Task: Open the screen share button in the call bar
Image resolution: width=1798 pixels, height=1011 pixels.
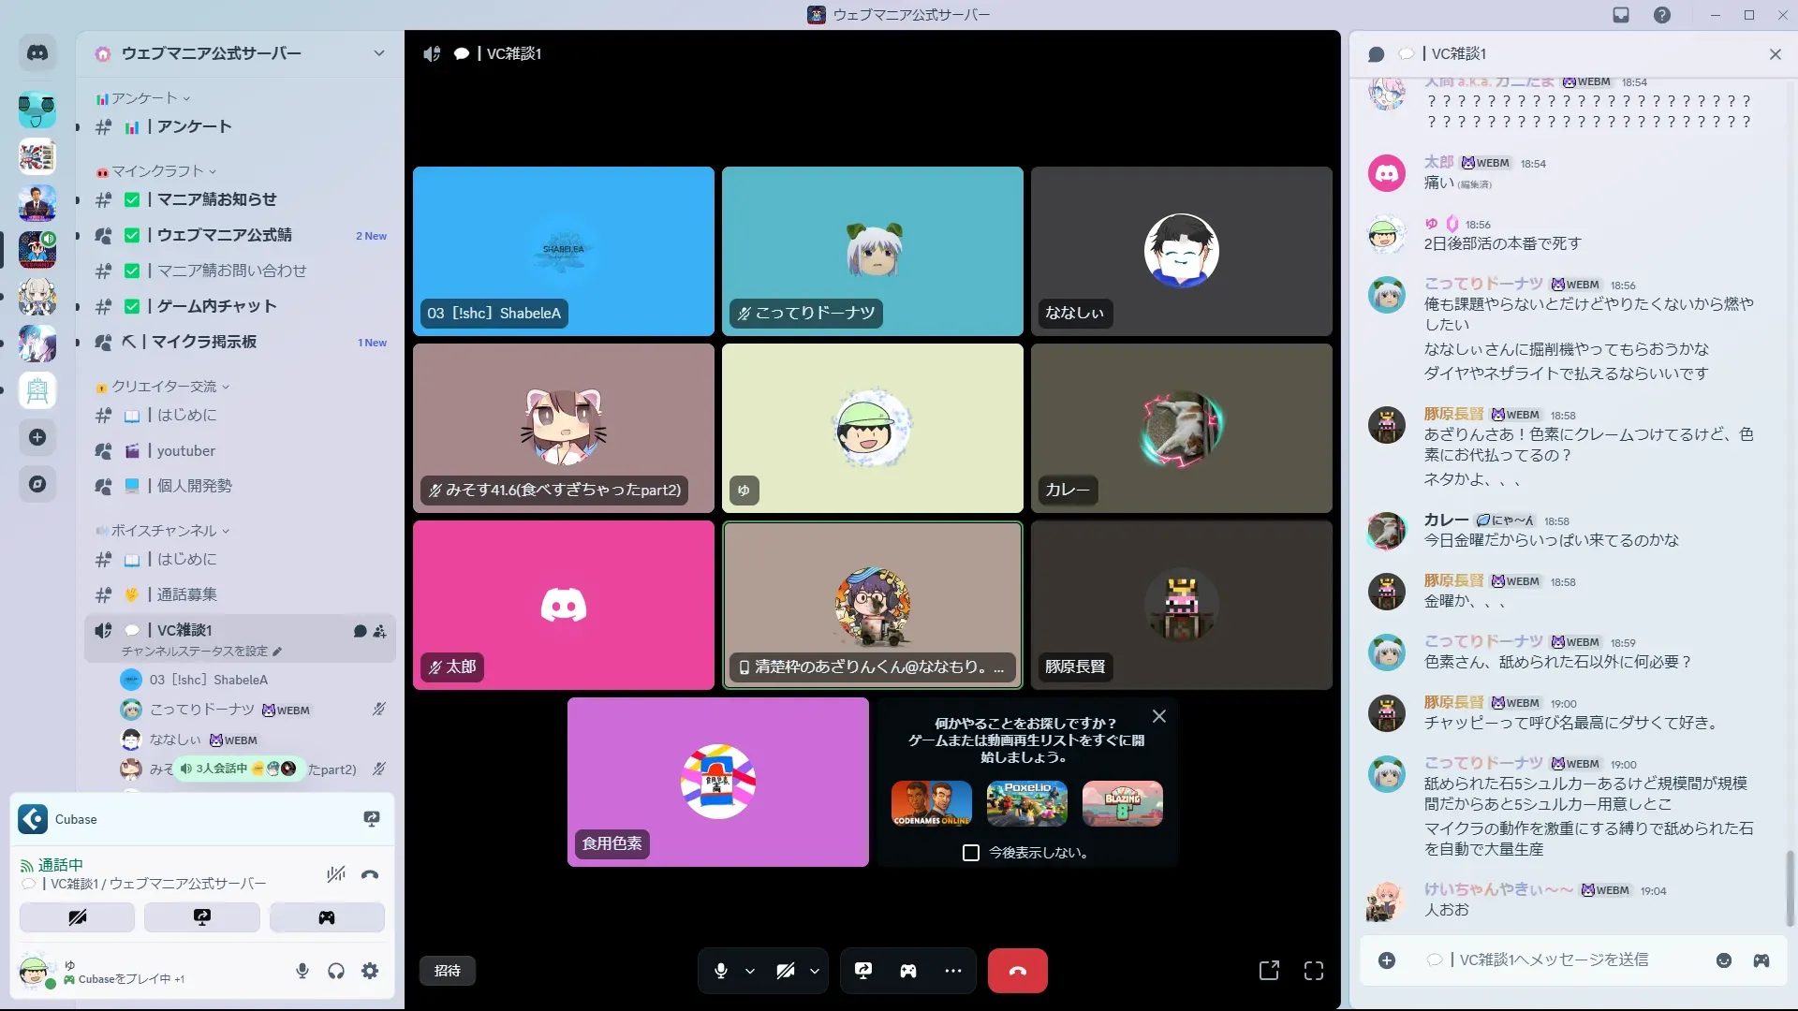Action: (863, 971)
